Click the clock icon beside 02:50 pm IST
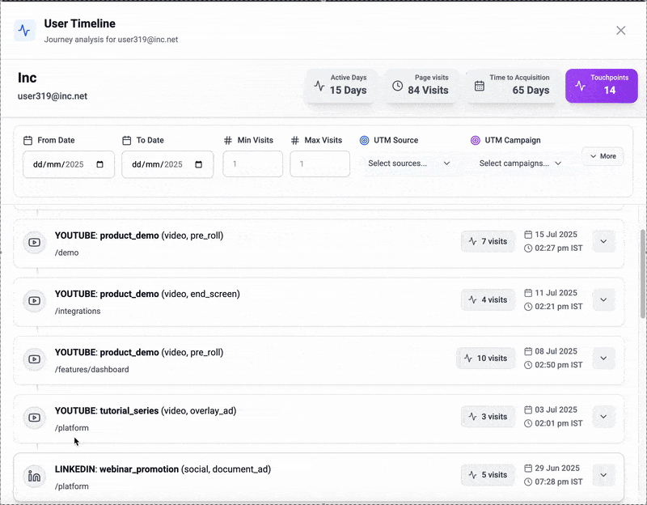The height and width of the screenshot is (505, 647). point(528,365)
